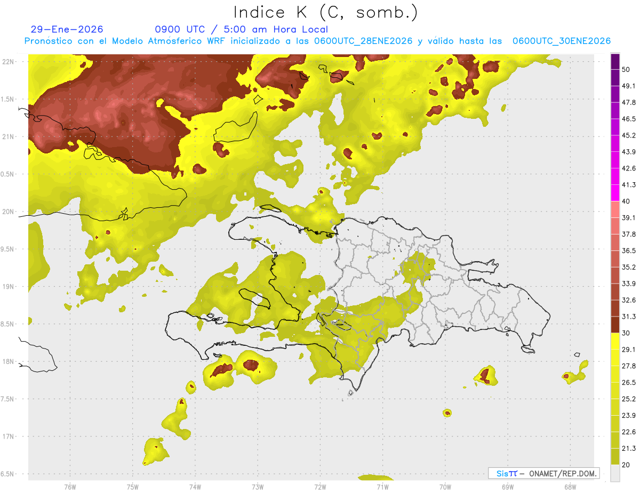
Task: Click the '70W' longitude label
Action: pyautogui.click(x=445, y=487)
